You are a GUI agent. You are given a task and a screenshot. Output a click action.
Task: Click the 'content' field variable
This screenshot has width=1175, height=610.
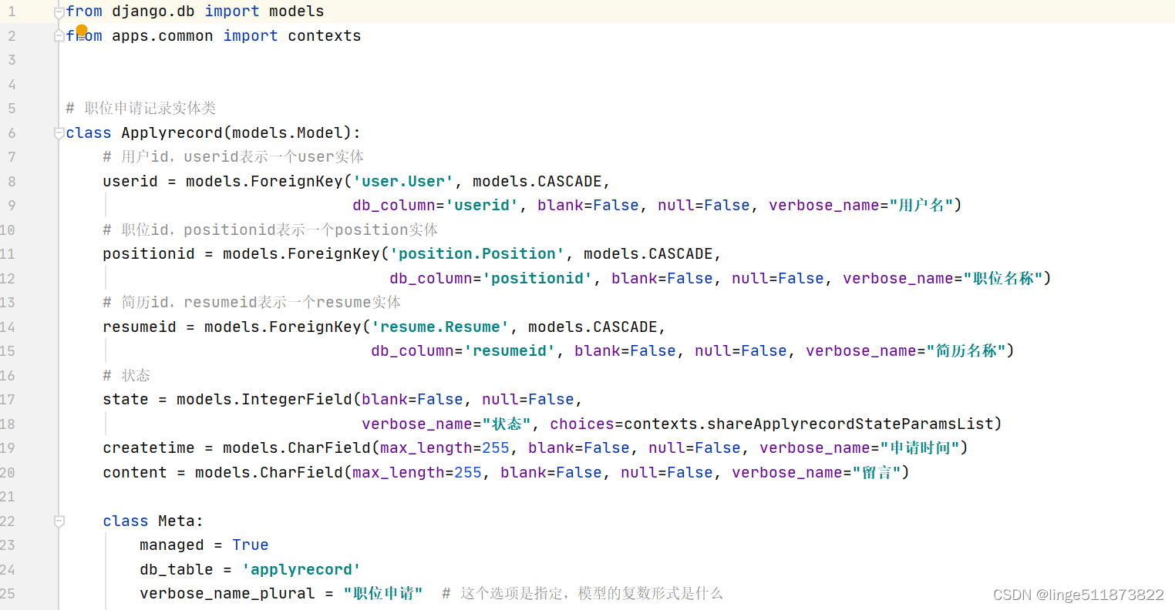click(135, 473)
